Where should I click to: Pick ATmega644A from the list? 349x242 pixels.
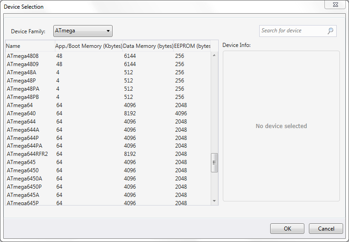pyautogui.click(x=108, y=130)
